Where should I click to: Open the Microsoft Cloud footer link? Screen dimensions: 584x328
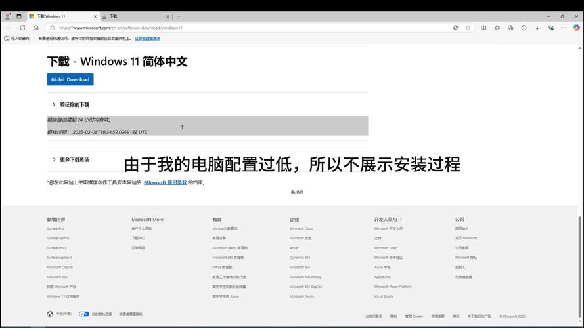click(x=302, y=228)
